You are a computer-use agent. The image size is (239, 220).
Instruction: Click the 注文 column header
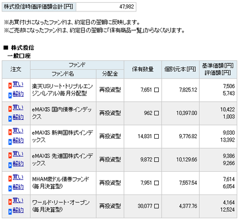[x=16, y=69]
